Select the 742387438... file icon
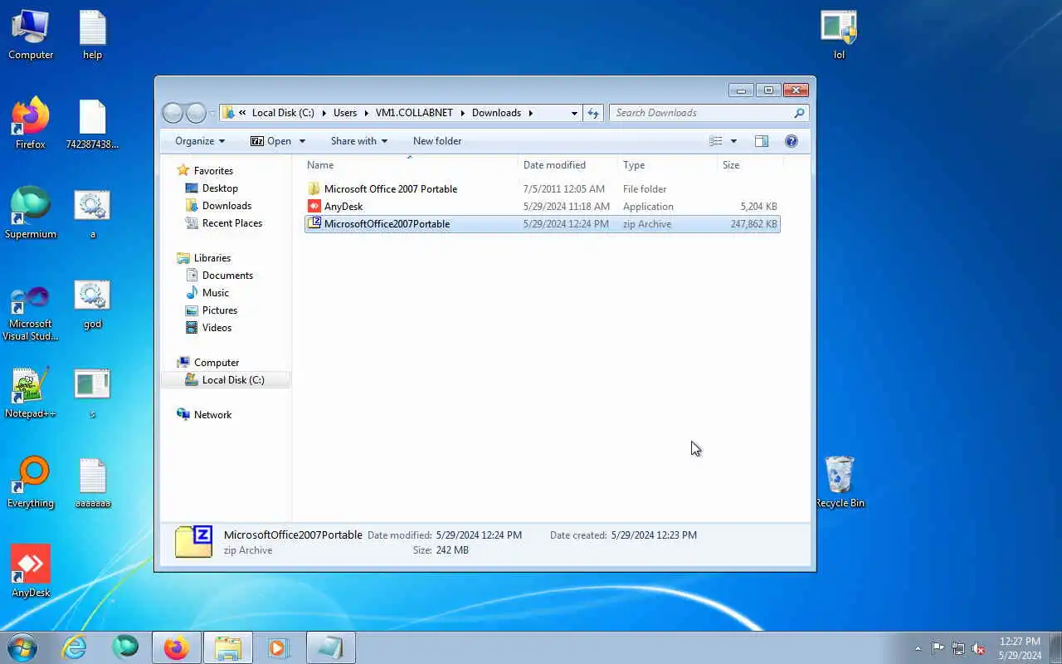The width and height of the screenshot is (1062, 664). click(x=92, y=124)
